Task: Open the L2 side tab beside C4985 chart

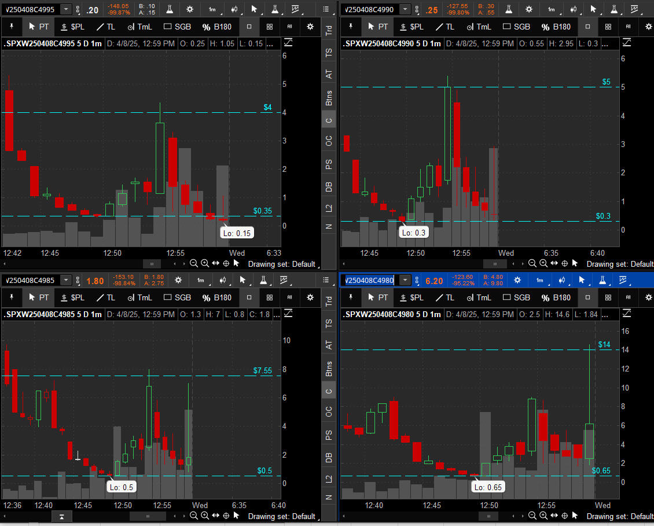Action: click(x=329, y=479)
